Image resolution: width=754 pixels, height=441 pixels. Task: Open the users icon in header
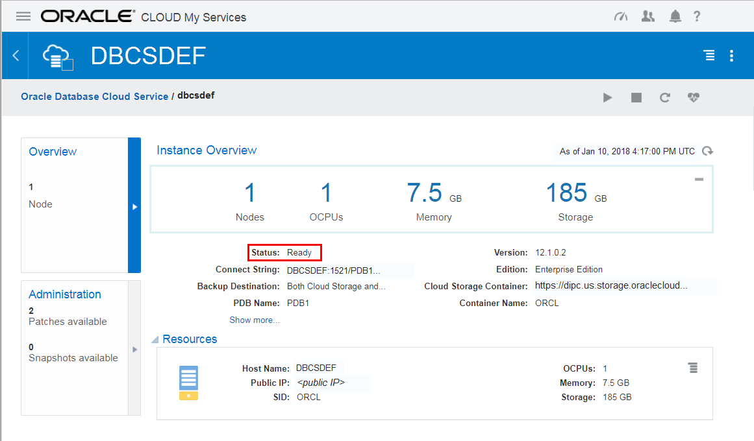tap(647, 16)
